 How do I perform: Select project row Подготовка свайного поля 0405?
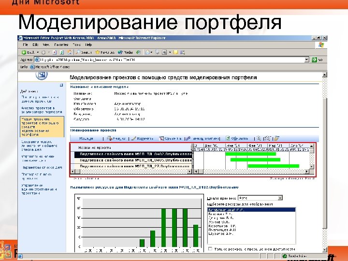133,160
